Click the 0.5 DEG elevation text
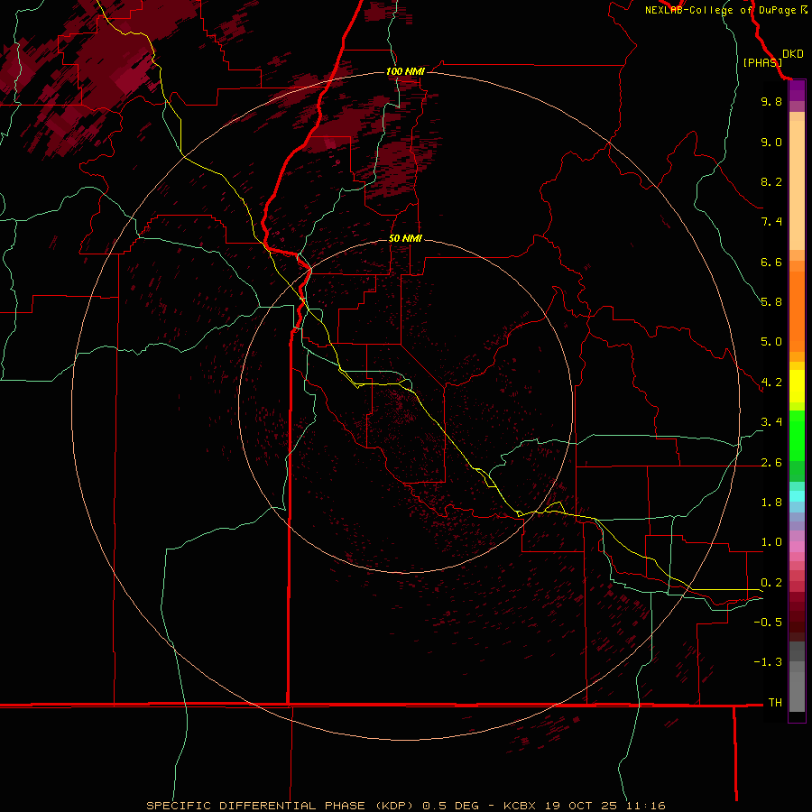812x812 pixels. tap(450, 806)
